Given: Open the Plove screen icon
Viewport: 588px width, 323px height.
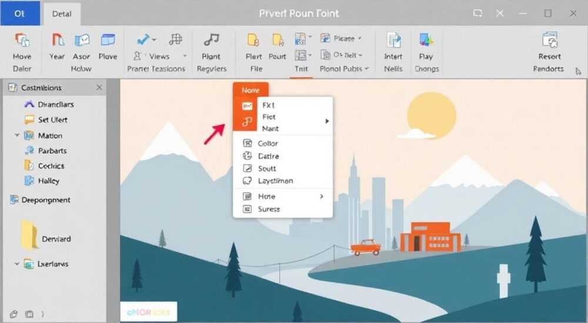Looking at the screenshot, I should (x=108, y=40).
